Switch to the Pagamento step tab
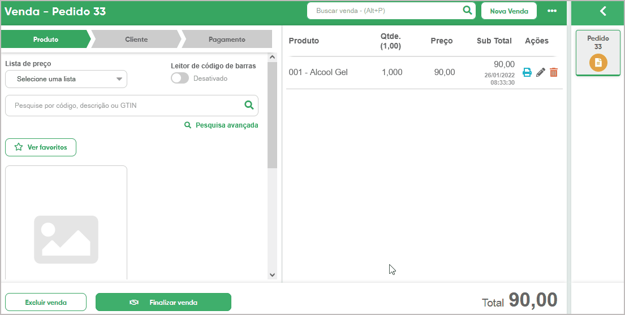The width and height of the screenshot is (625, 315). click(227, 40)
